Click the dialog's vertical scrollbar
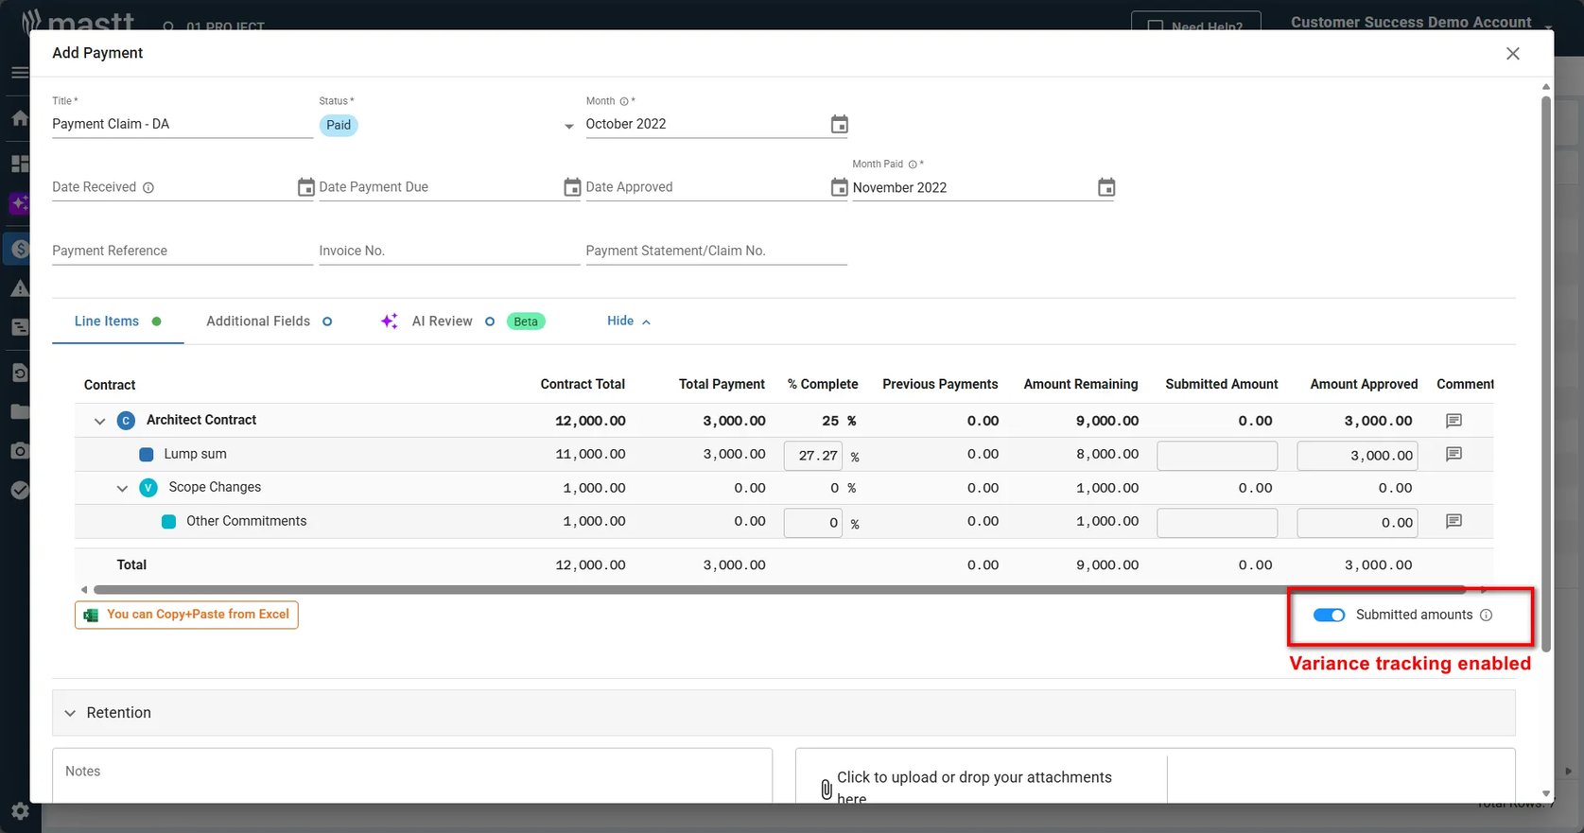The image size is (1584, 833). (1546, 373)
